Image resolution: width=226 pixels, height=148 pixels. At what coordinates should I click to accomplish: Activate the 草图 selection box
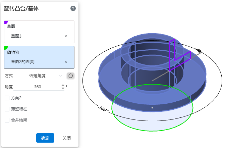(x=39, y=32)
